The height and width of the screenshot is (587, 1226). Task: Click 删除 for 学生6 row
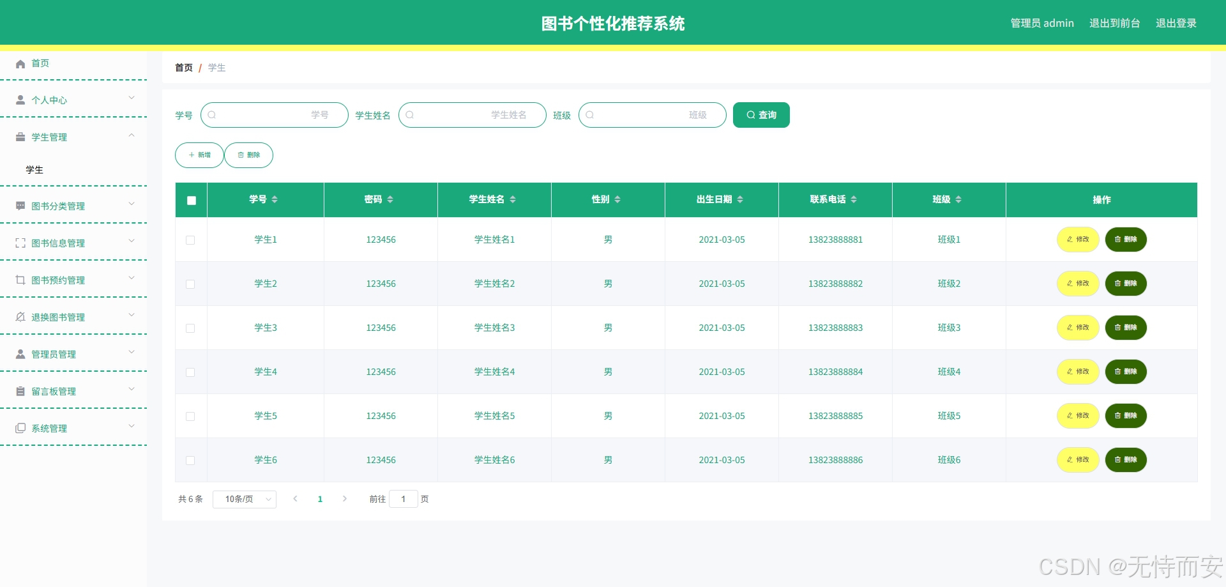tap(1126, 460)
